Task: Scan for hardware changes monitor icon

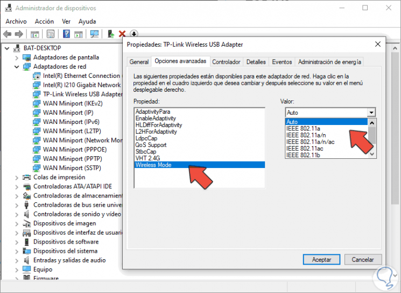Action: [x=95, y=34]
